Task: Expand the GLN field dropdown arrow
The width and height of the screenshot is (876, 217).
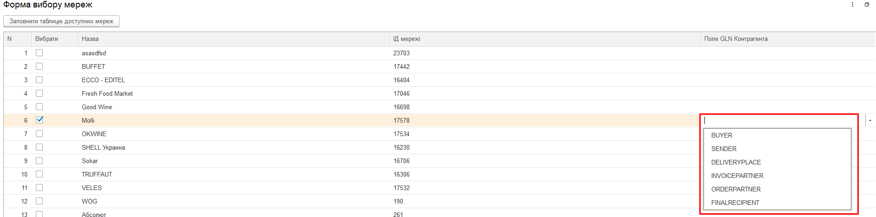Action: (870, 120)
